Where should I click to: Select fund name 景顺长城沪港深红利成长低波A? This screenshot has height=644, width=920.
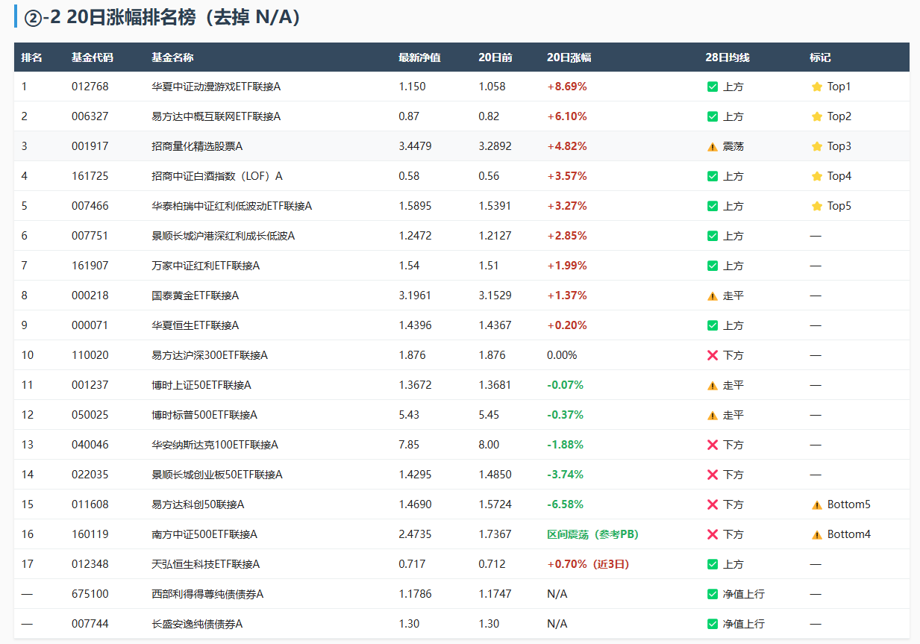(x=223, y=236)
